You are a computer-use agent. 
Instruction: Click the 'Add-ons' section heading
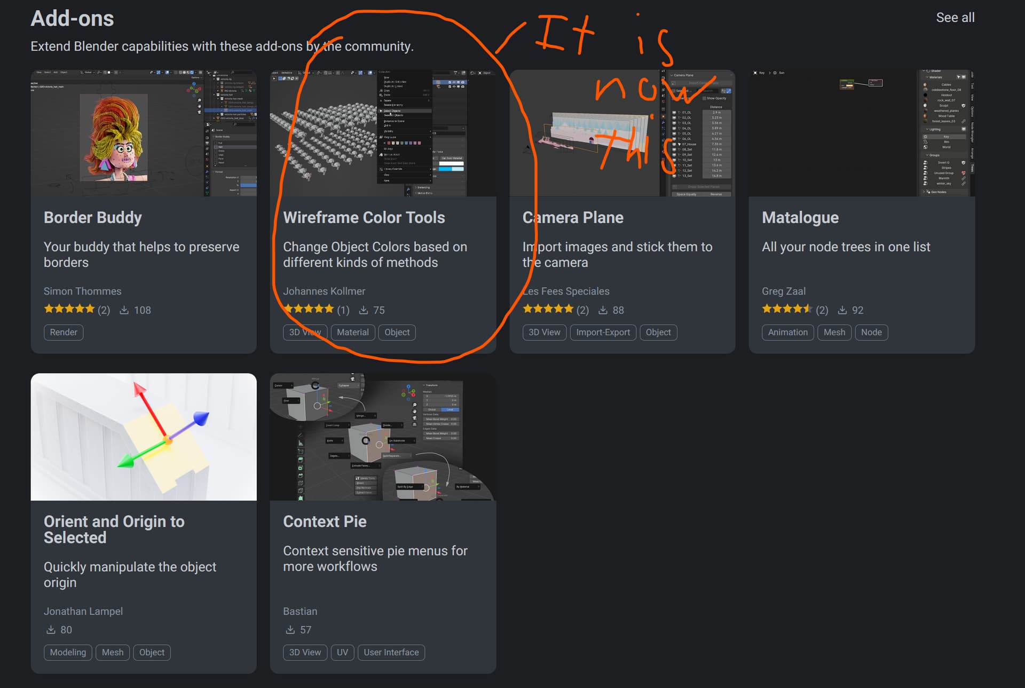(x=72, y=18)
